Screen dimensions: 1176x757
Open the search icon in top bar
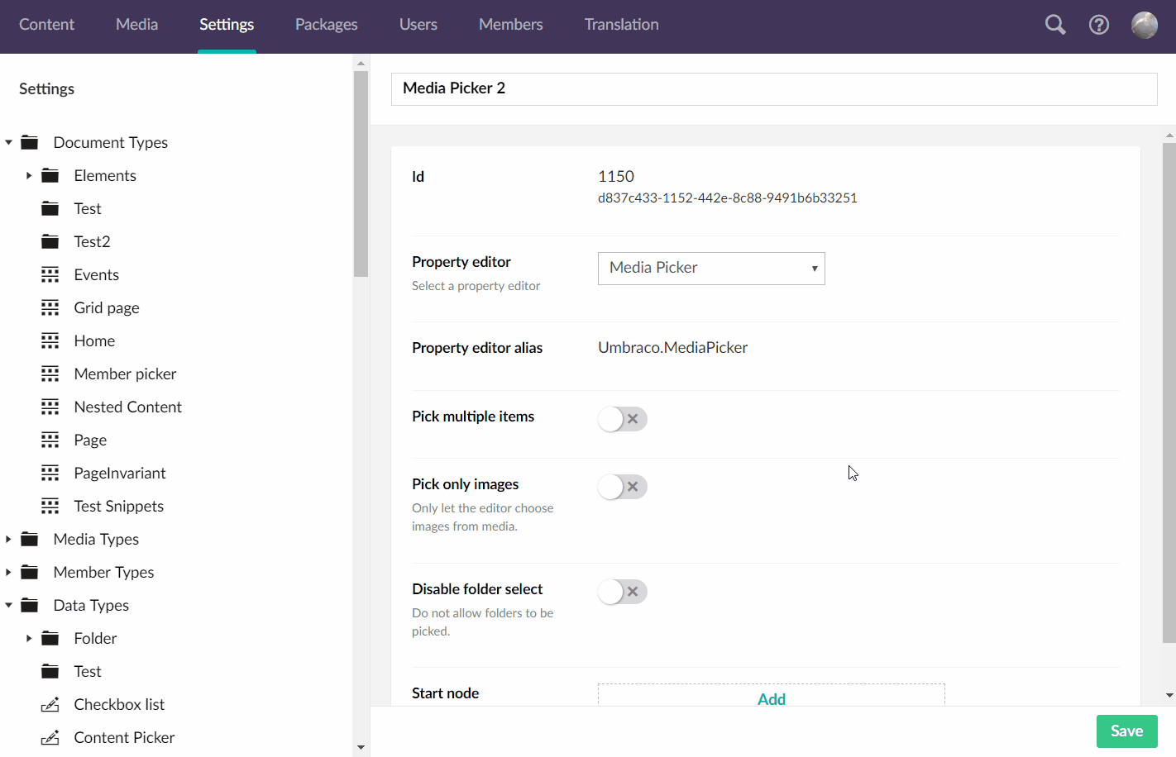tap(1054, 25)
